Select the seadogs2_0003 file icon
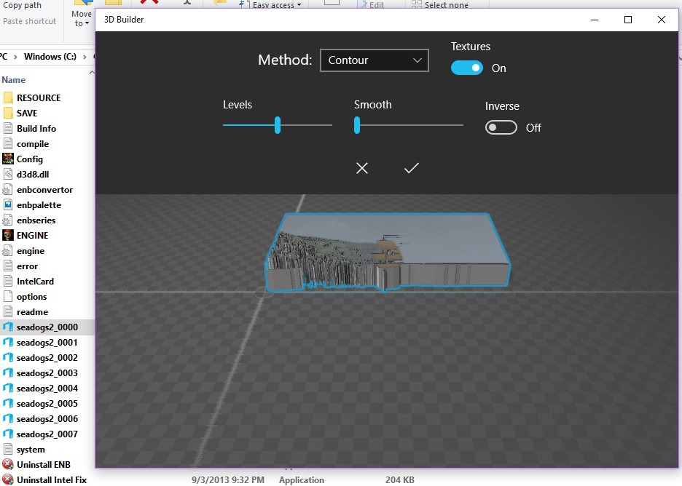682x486 pixels. [x=8, y=373]
